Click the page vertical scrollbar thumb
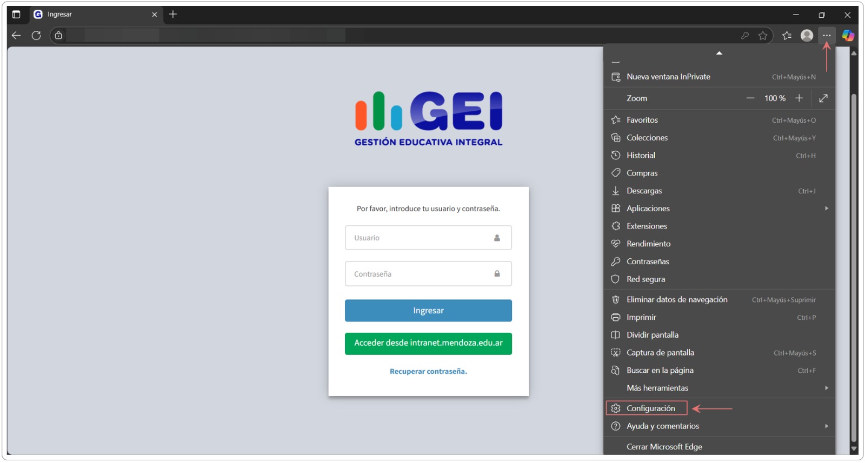 pos(854,268)
